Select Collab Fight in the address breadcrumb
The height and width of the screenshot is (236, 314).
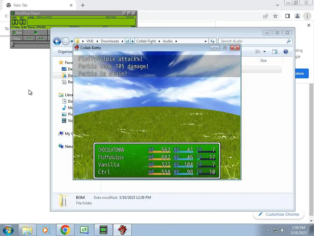(x=146, y=41)
